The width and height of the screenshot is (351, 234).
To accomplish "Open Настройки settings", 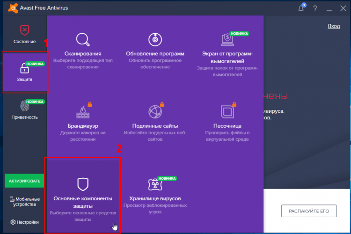I will [x=25, y=222].
